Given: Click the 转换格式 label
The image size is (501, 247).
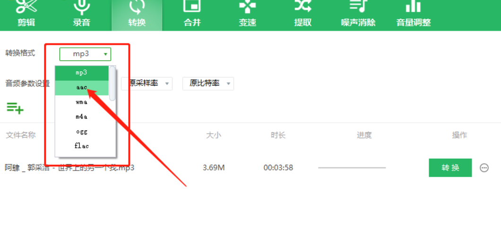Looking at the screenshot, I should (20, 53).
